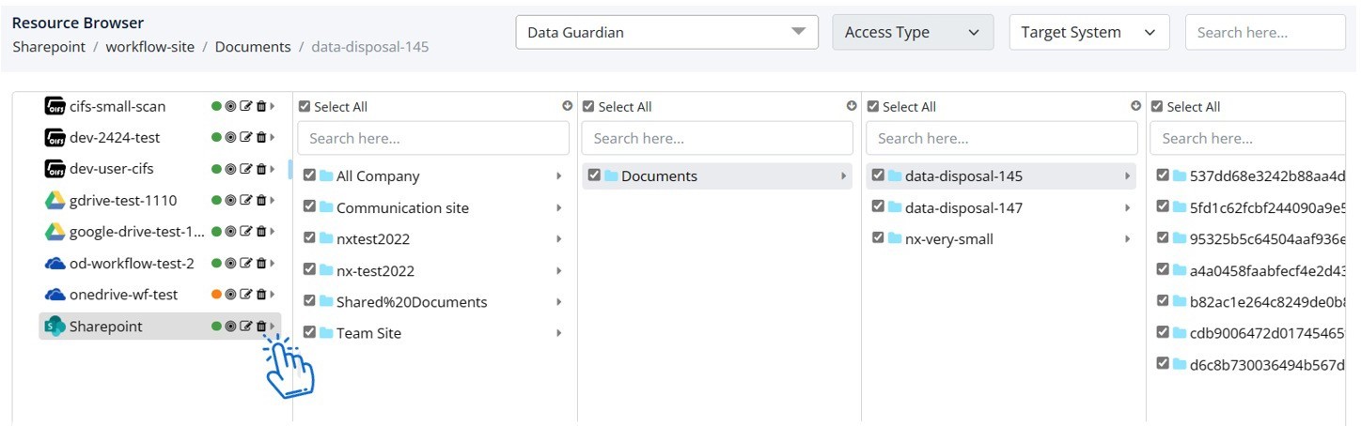Image resolution: width=1361 pixels, height=426 pixels.
Task: Open the Access Type dropdown
Action: click(x=913, y=32)
